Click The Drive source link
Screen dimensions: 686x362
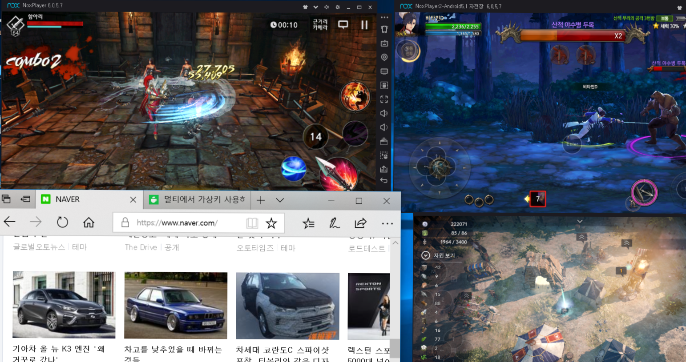(x=141, y=247)
